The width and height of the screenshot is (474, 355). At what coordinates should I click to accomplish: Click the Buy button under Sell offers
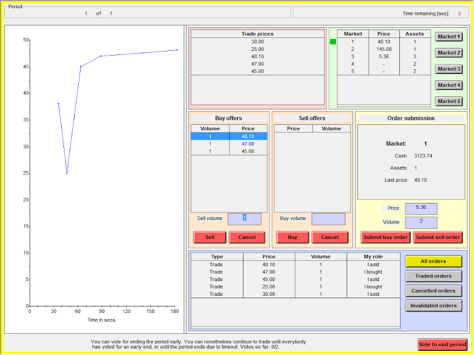pyautogui.click(x=293, y=237)
